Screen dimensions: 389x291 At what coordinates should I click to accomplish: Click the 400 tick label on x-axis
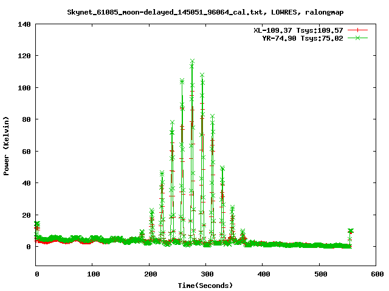pos(262,274)
